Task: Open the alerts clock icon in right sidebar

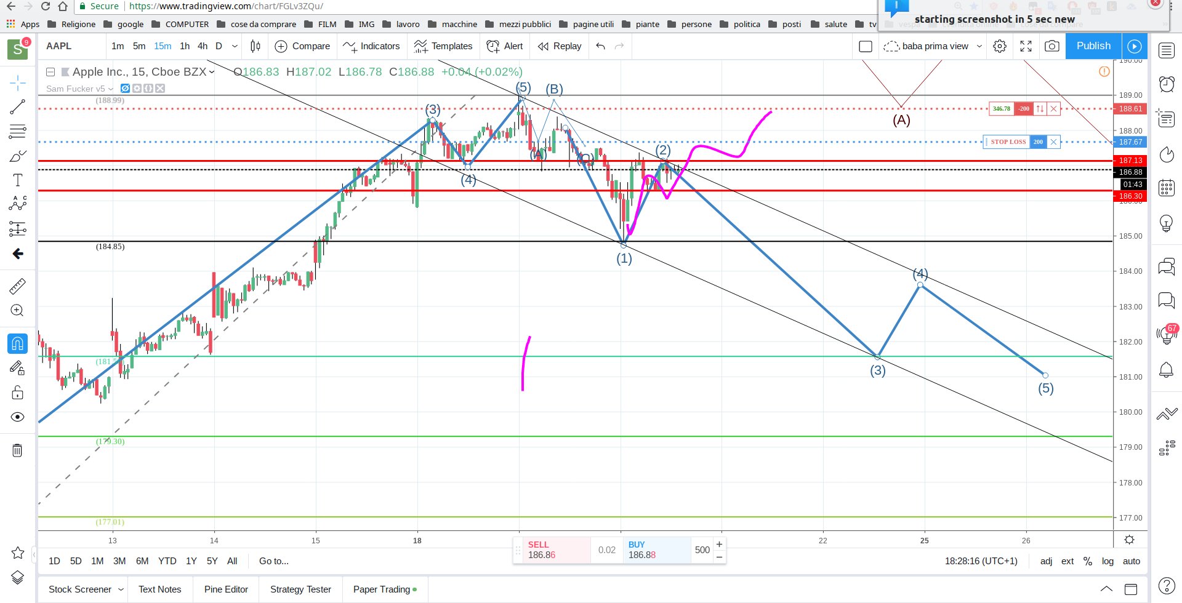Action: pyautogui.click(x=1167, y=84)
